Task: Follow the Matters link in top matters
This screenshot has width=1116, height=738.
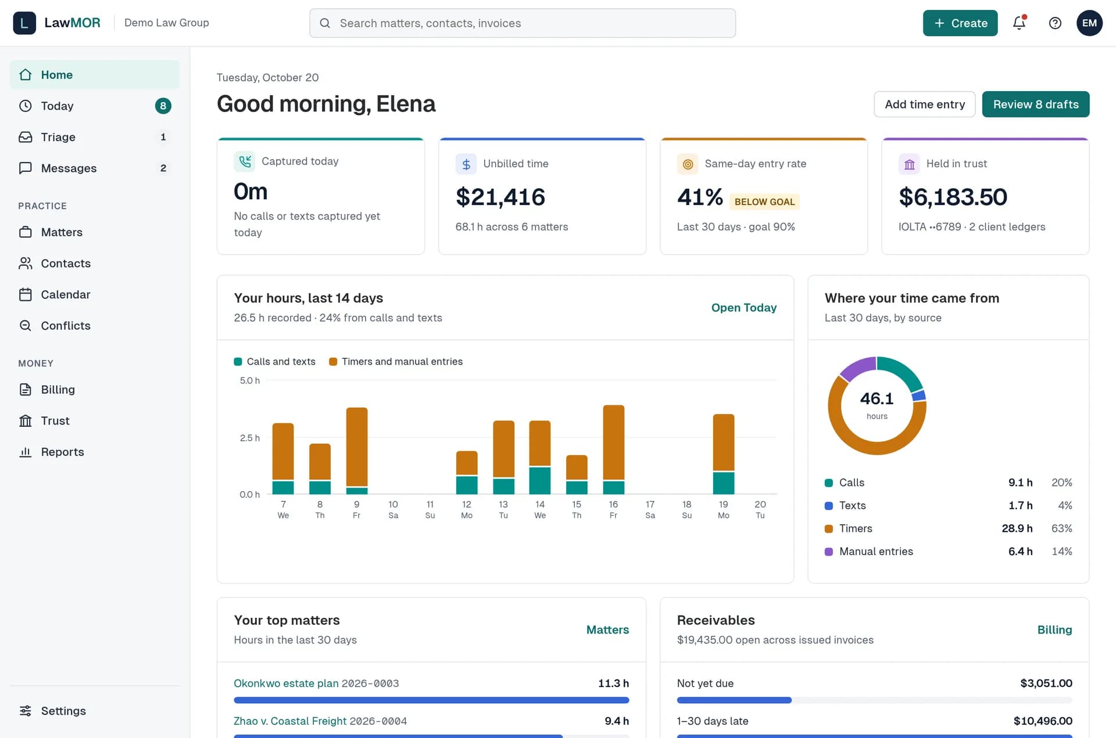Action: [x=607, y=630]
